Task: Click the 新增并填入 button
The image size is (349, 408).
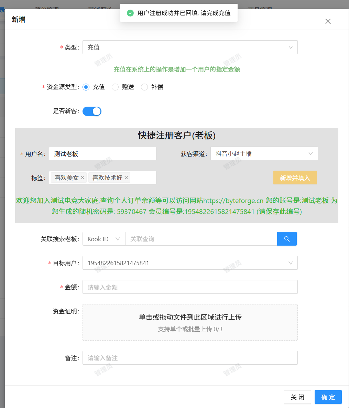Action: click(x=295, y=178)
